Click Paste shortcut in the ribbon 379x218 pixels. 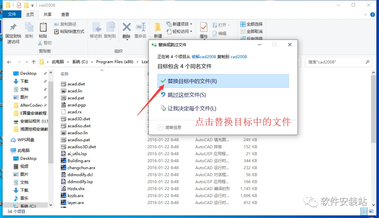pos(69,32)
